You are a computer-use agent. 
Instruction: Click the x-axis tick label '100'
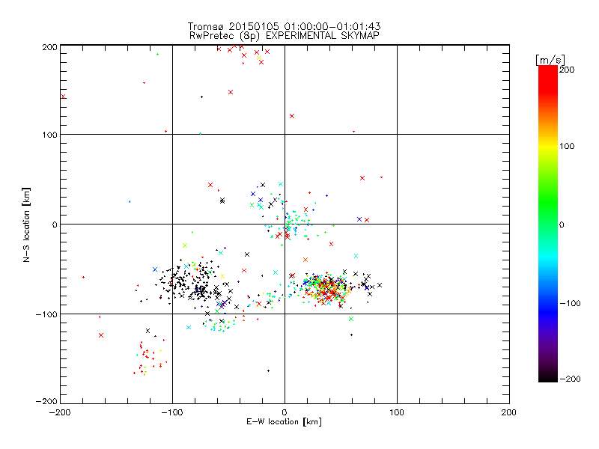397,412
